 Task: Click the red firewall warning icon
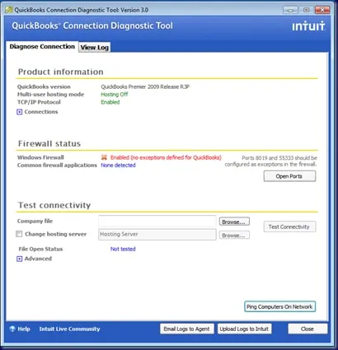pos(104,157)
